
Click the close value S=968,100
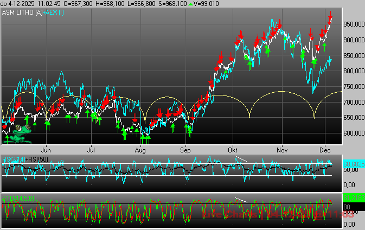point(172,4)
